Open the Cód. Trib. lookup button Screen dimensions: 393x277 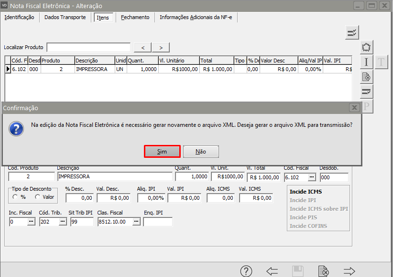pyautogui.click(x=62, y=222)
